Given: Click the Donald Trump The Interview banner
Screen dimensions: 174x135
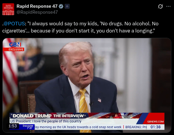Looking at the screenshot, I should [48, 116].
